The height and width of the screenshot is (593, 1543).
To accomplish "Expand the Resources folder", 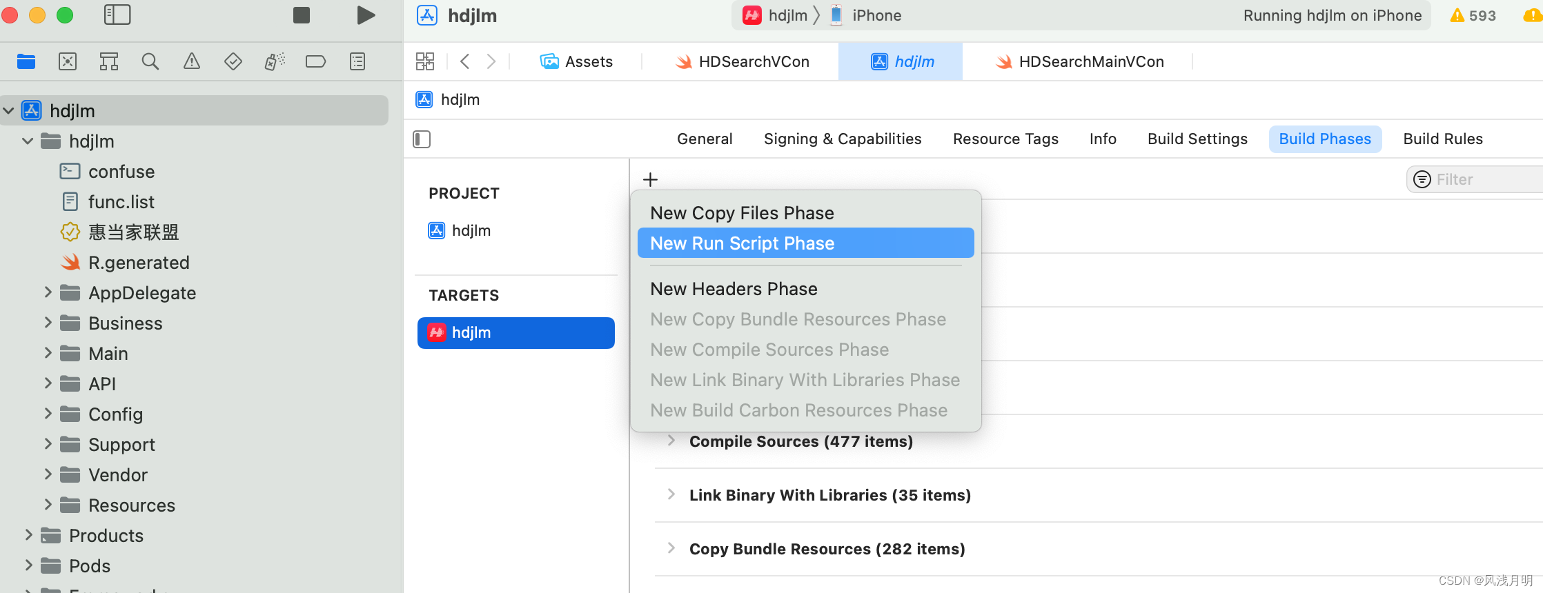I will (48, 505).
